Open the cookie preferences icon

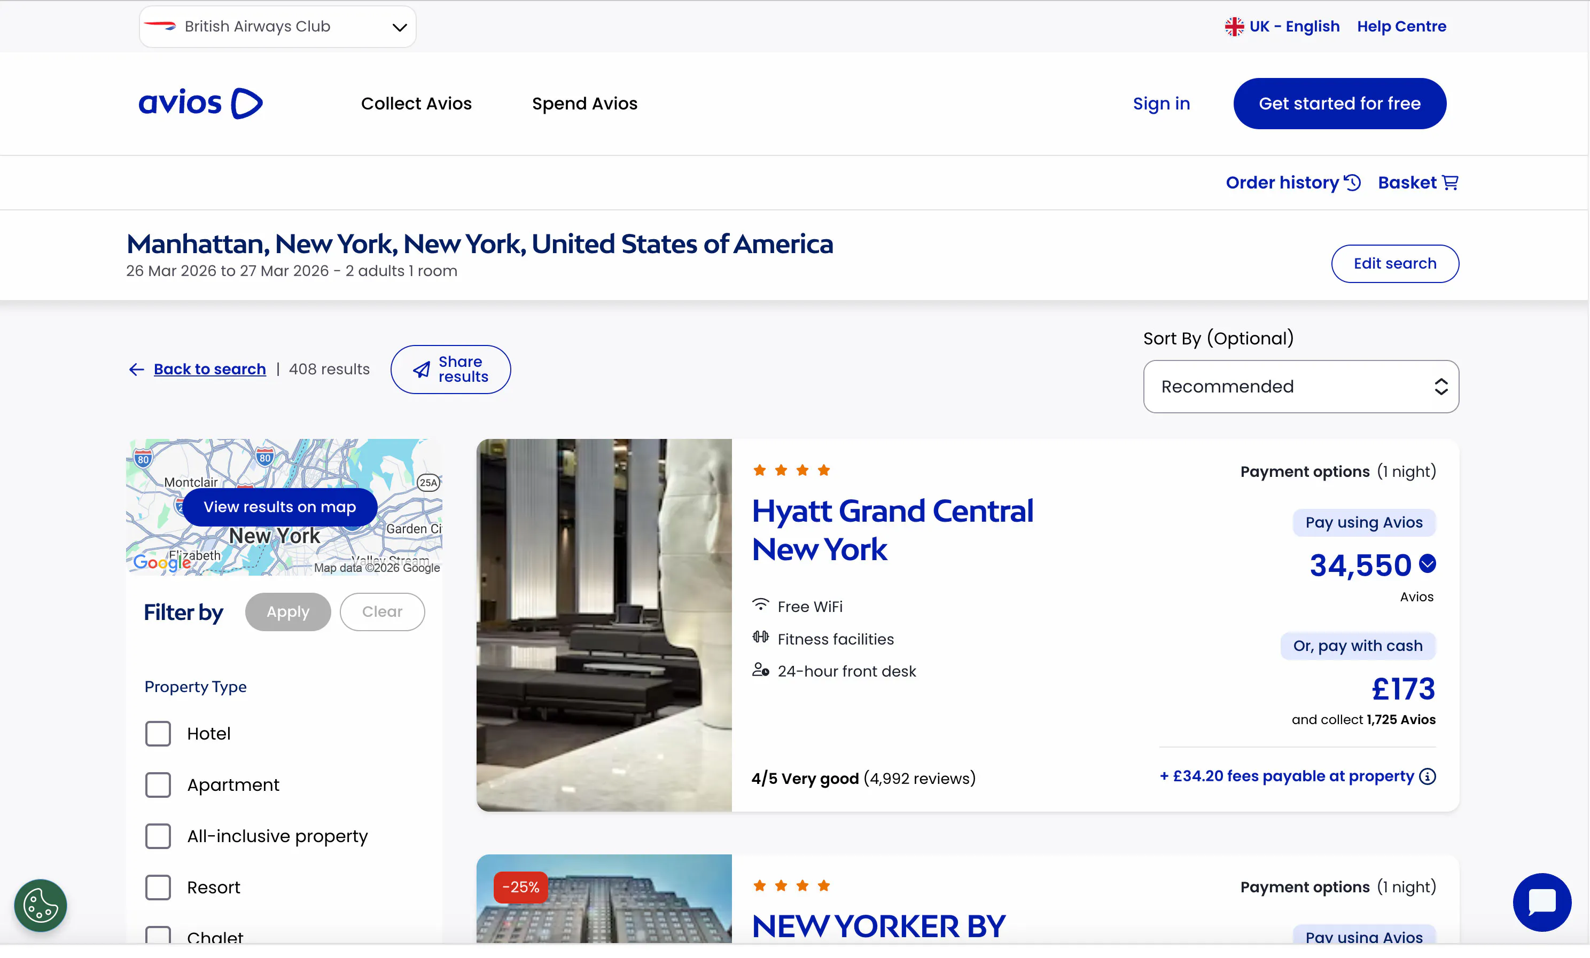(40, 905)
